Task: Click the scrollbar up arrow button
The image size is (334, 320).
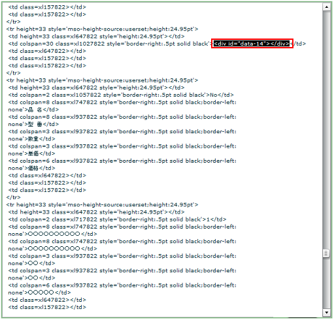Action: tap(326, 7)
